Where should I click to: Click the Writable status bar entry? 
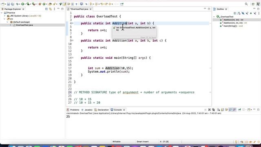tap(116, 142)
